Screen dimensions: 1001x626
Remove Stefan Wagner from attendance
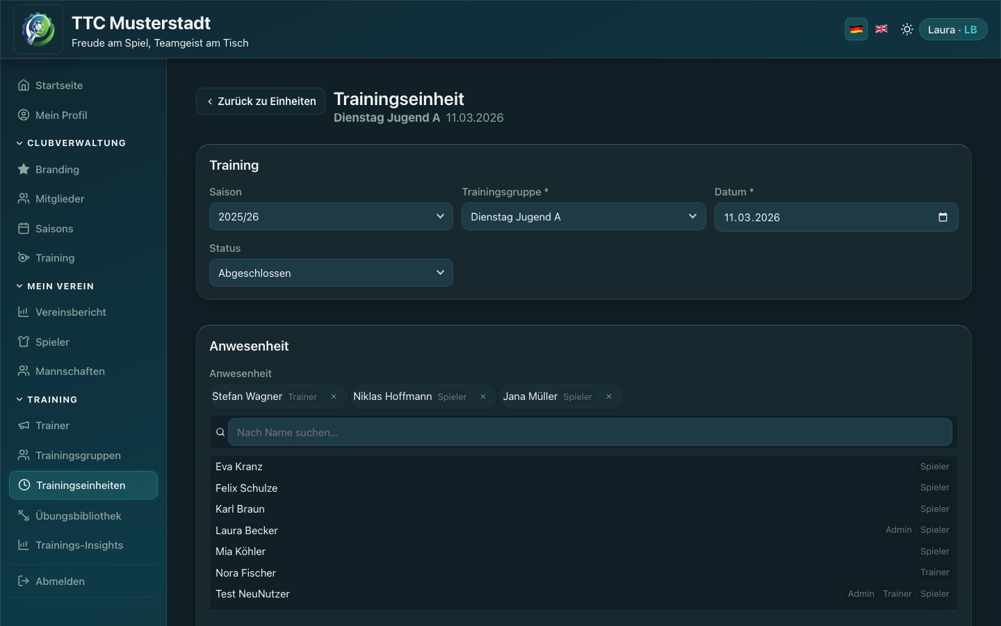[x=334, y=397]
